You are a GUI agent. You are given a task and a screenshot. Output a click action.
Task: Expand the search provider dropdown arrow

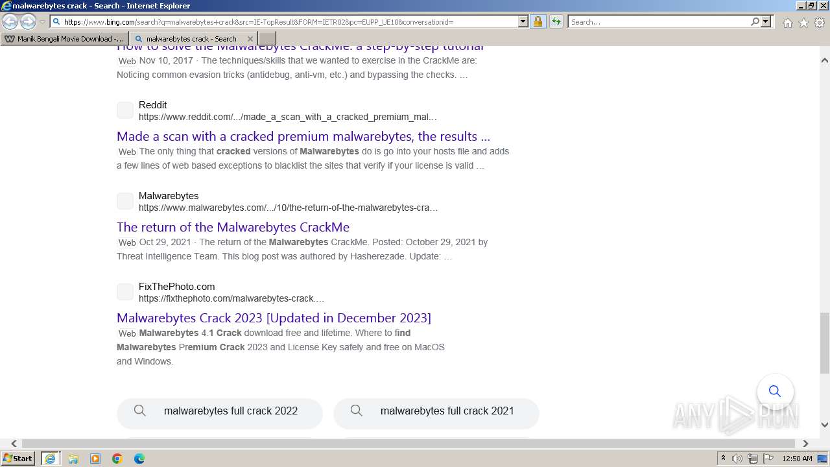[x=766, y=21]
